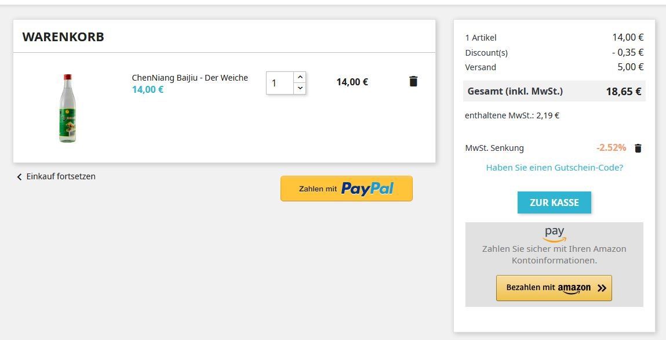Continue shopping via Einkauf fortsetzen
666x340 pixels.
click(x=60, y=176)
